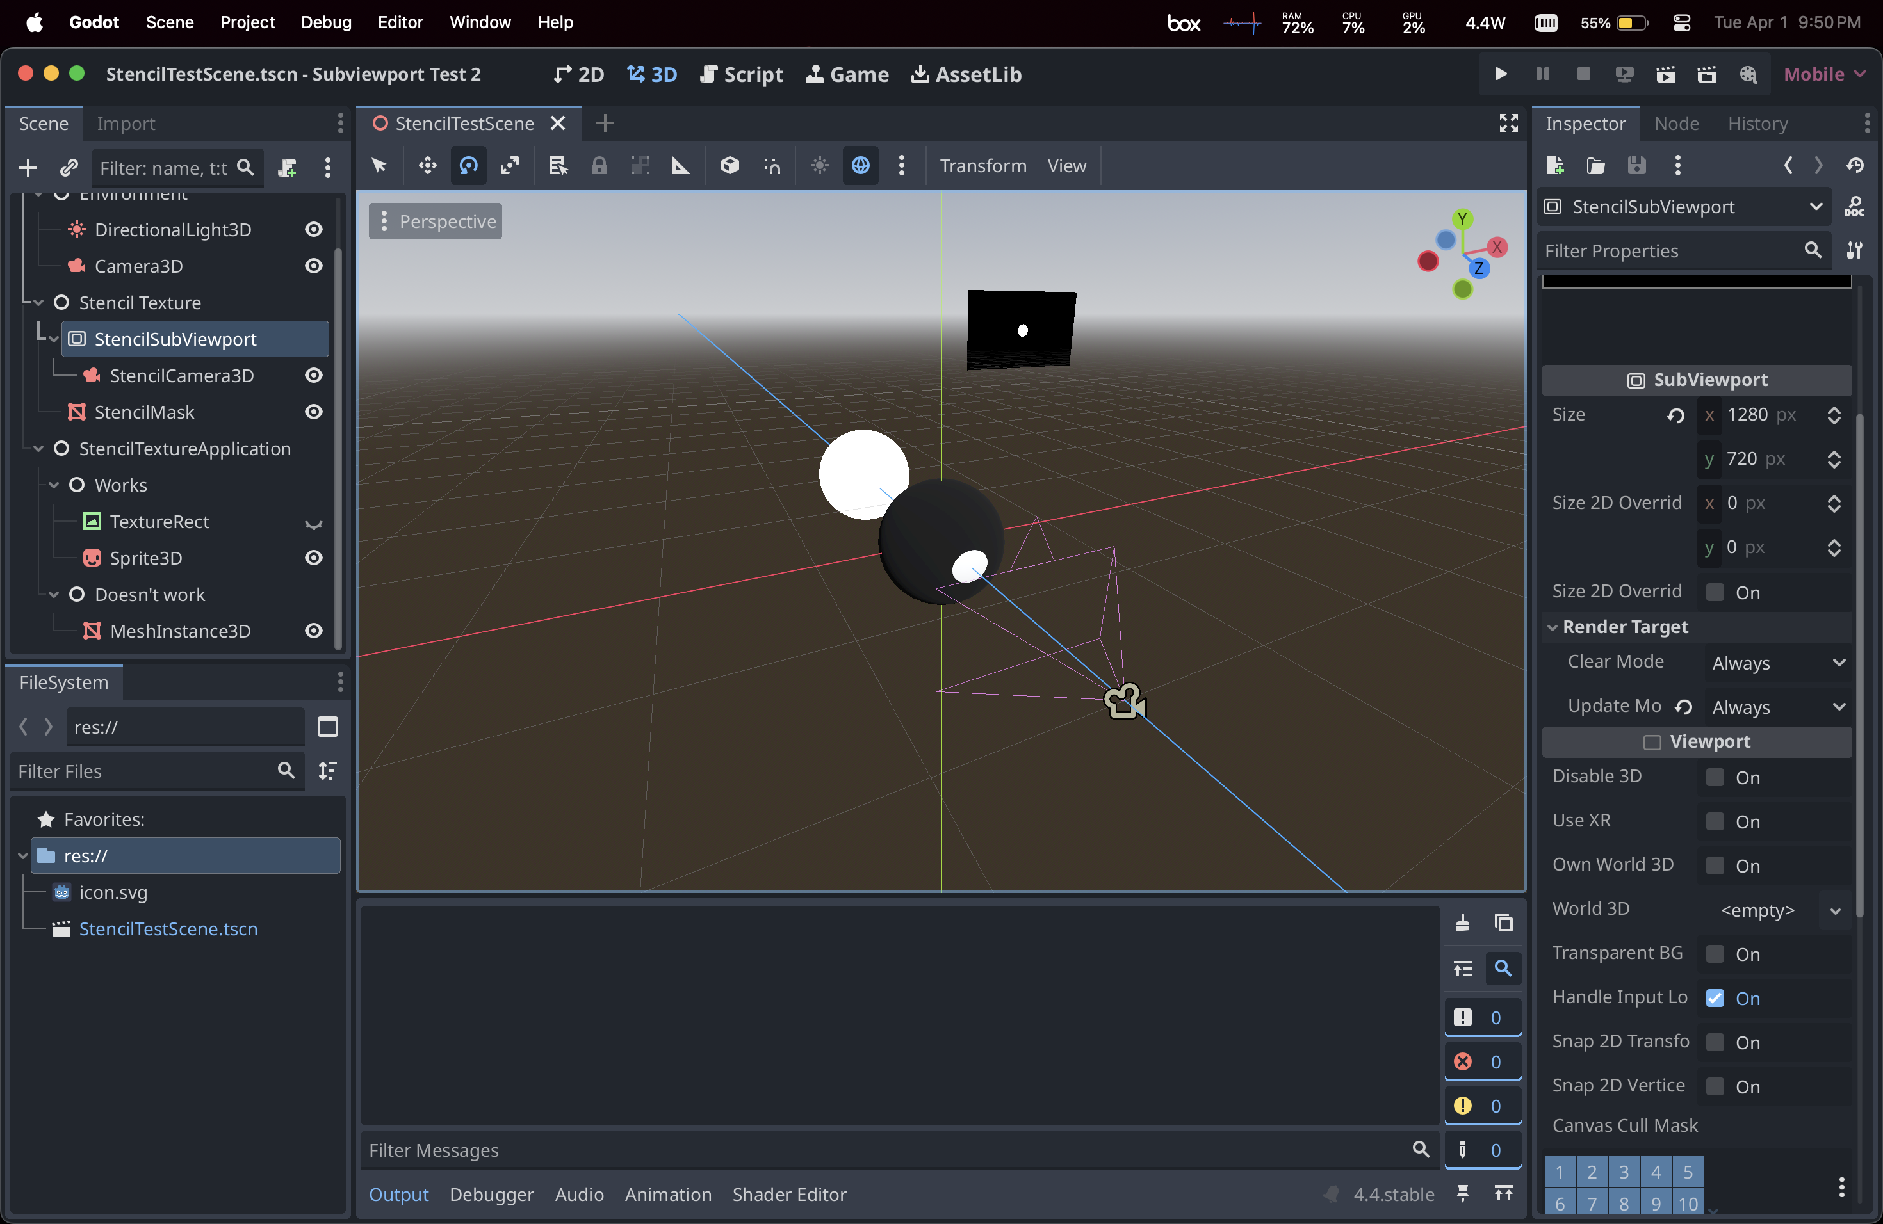Enable Own World 3D checkbox

tap(1715, 866)
